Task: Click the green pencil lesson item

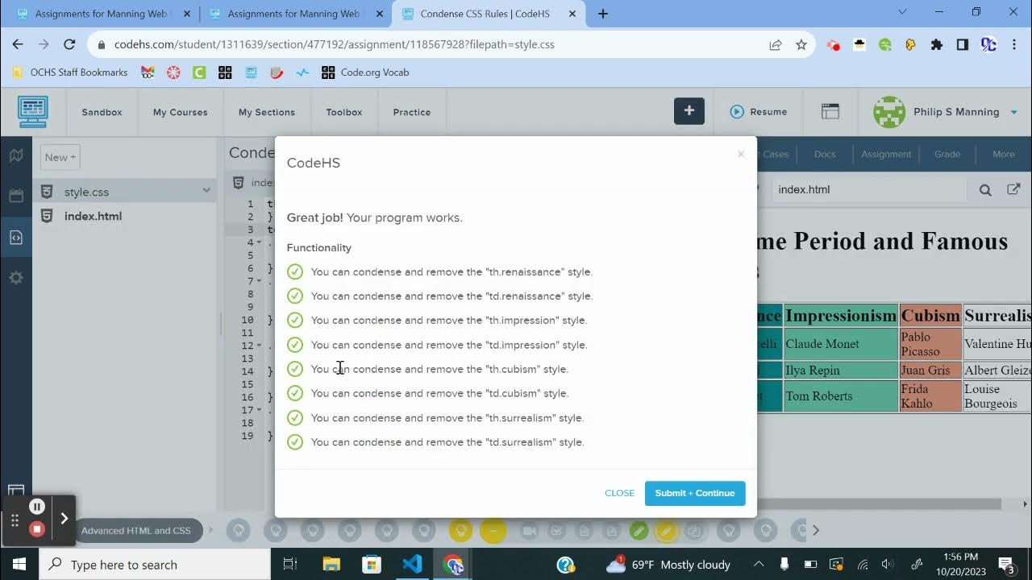Action: 639,530
